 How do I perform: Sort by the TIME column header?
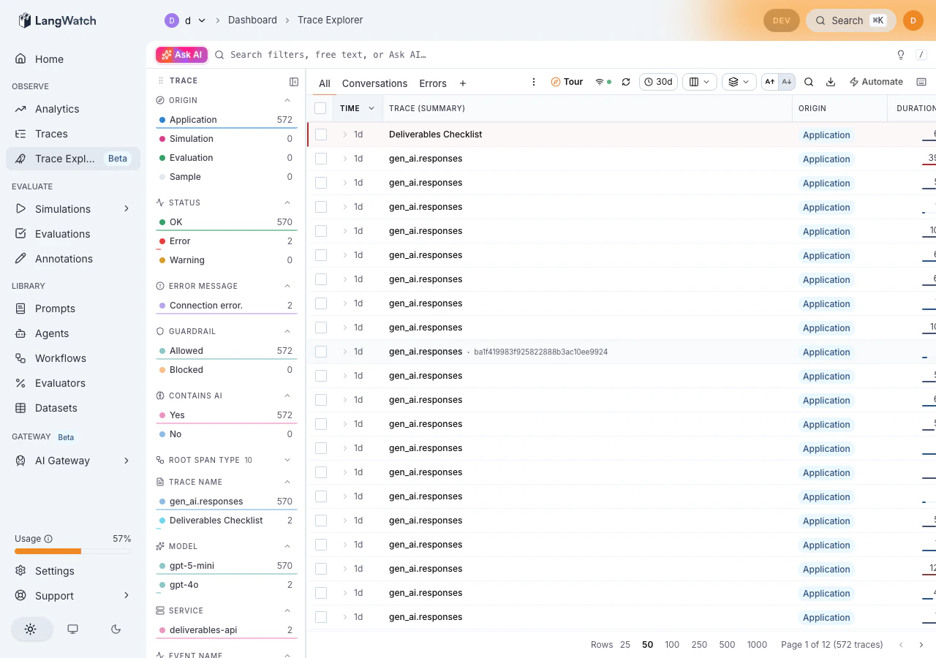(x=358, y=108)
